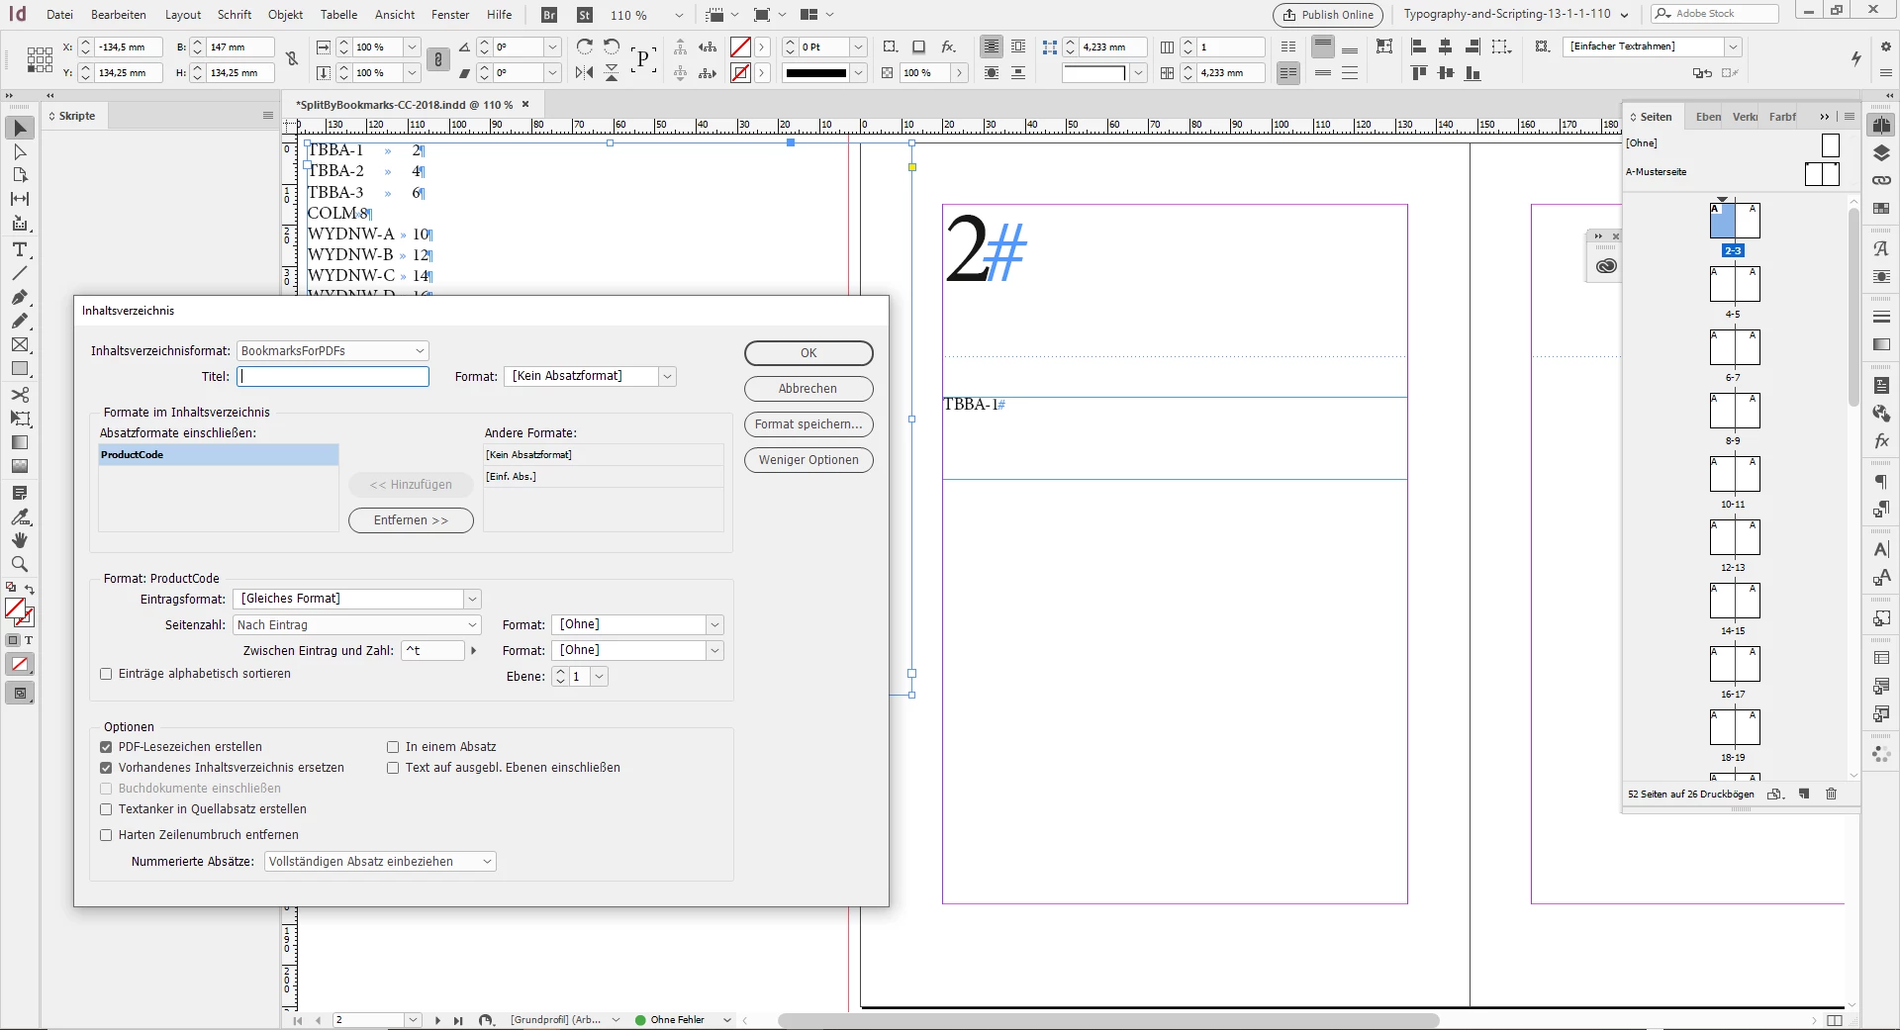Flip horizontal icon in control bar
Image resolution: width=1900 pixels, height=1030 pixels.
tap(585, 72)
